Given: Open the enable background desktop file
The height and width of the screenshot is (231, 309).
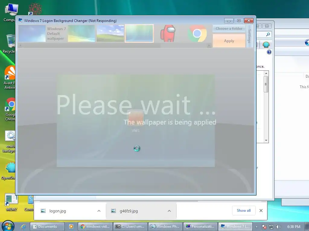Looking at the screenshot, I should pyautogui.click(x=9, y=141).
